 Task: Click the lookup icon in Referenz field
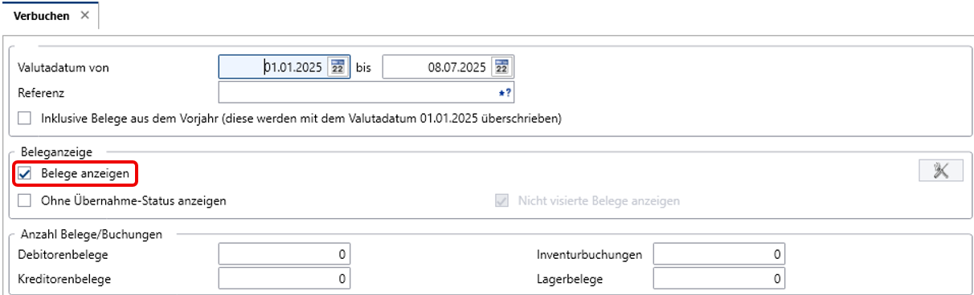pos(505,93)
